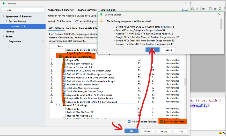Click the Apply button
226x136 pixels.
[164, 131]
